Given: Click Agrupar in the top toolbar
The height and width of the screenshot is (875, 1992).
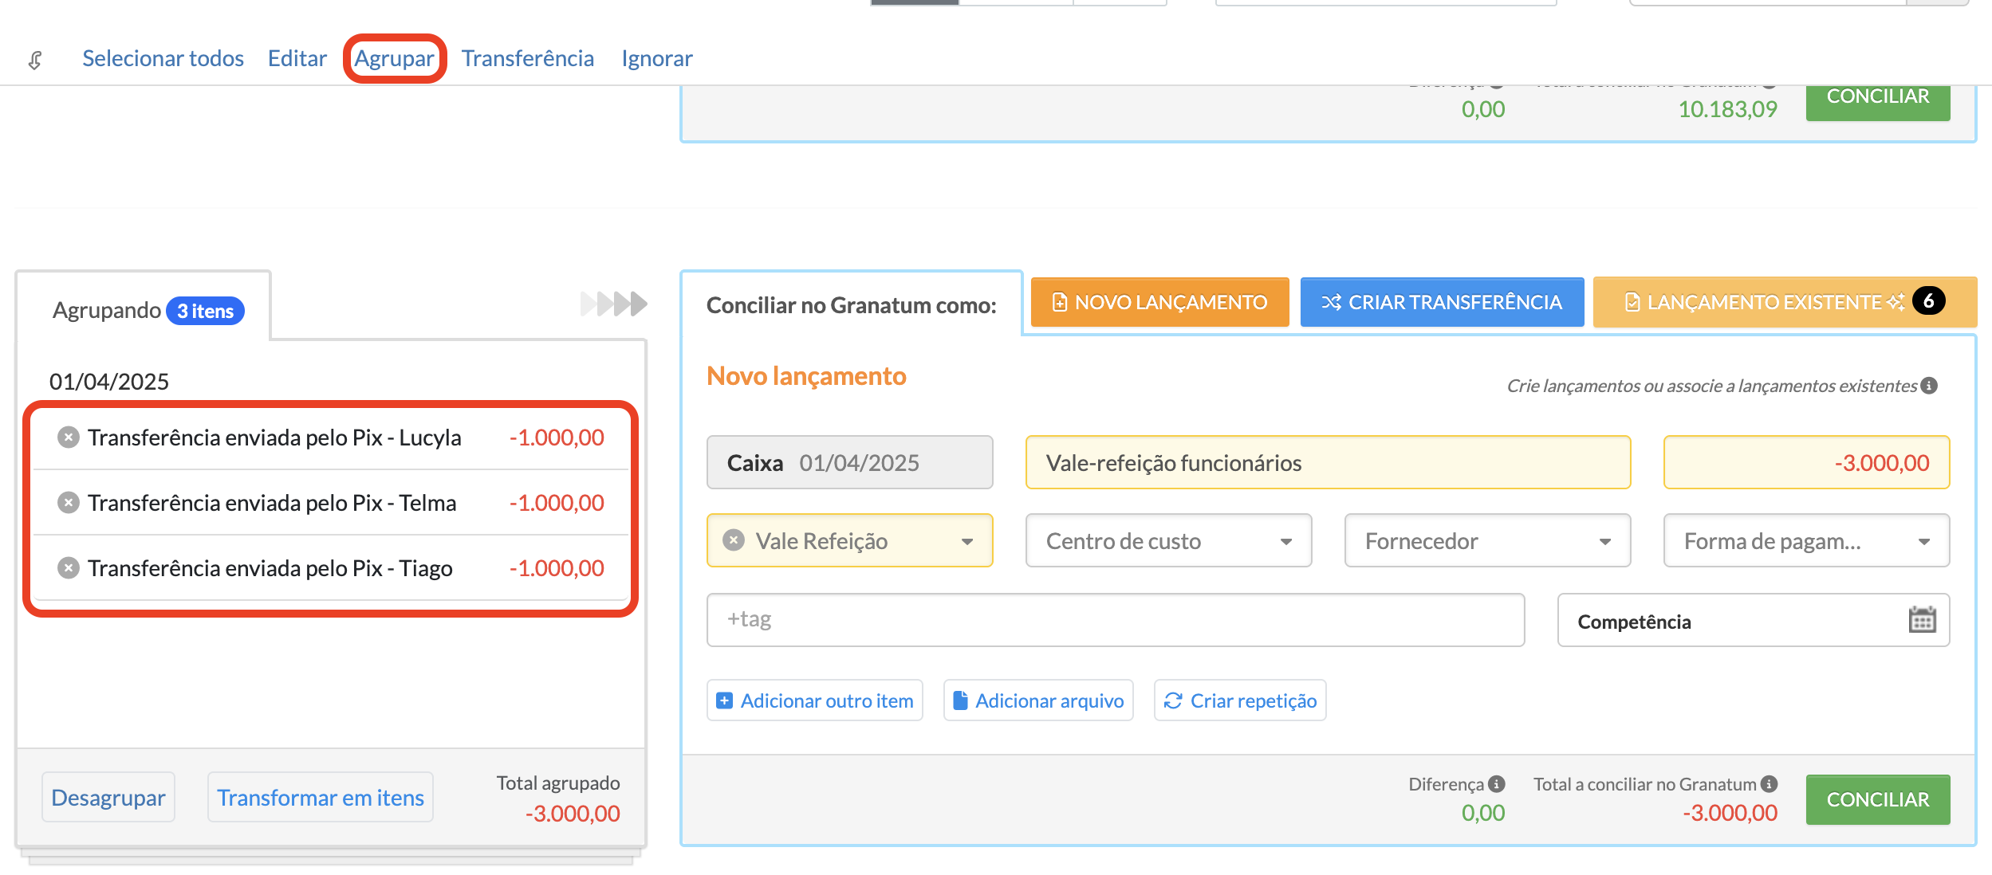Looking at the screenshot, I should (394, 58).
